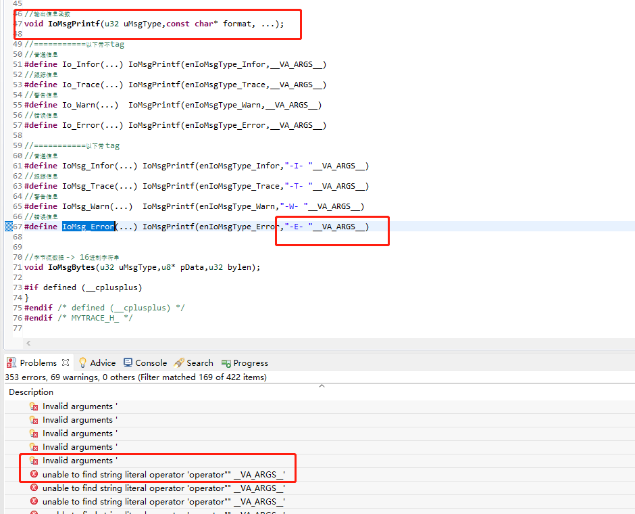Select the first Invalid arguments error row
The image size is (635, 514).
click(x=320, y=406)
